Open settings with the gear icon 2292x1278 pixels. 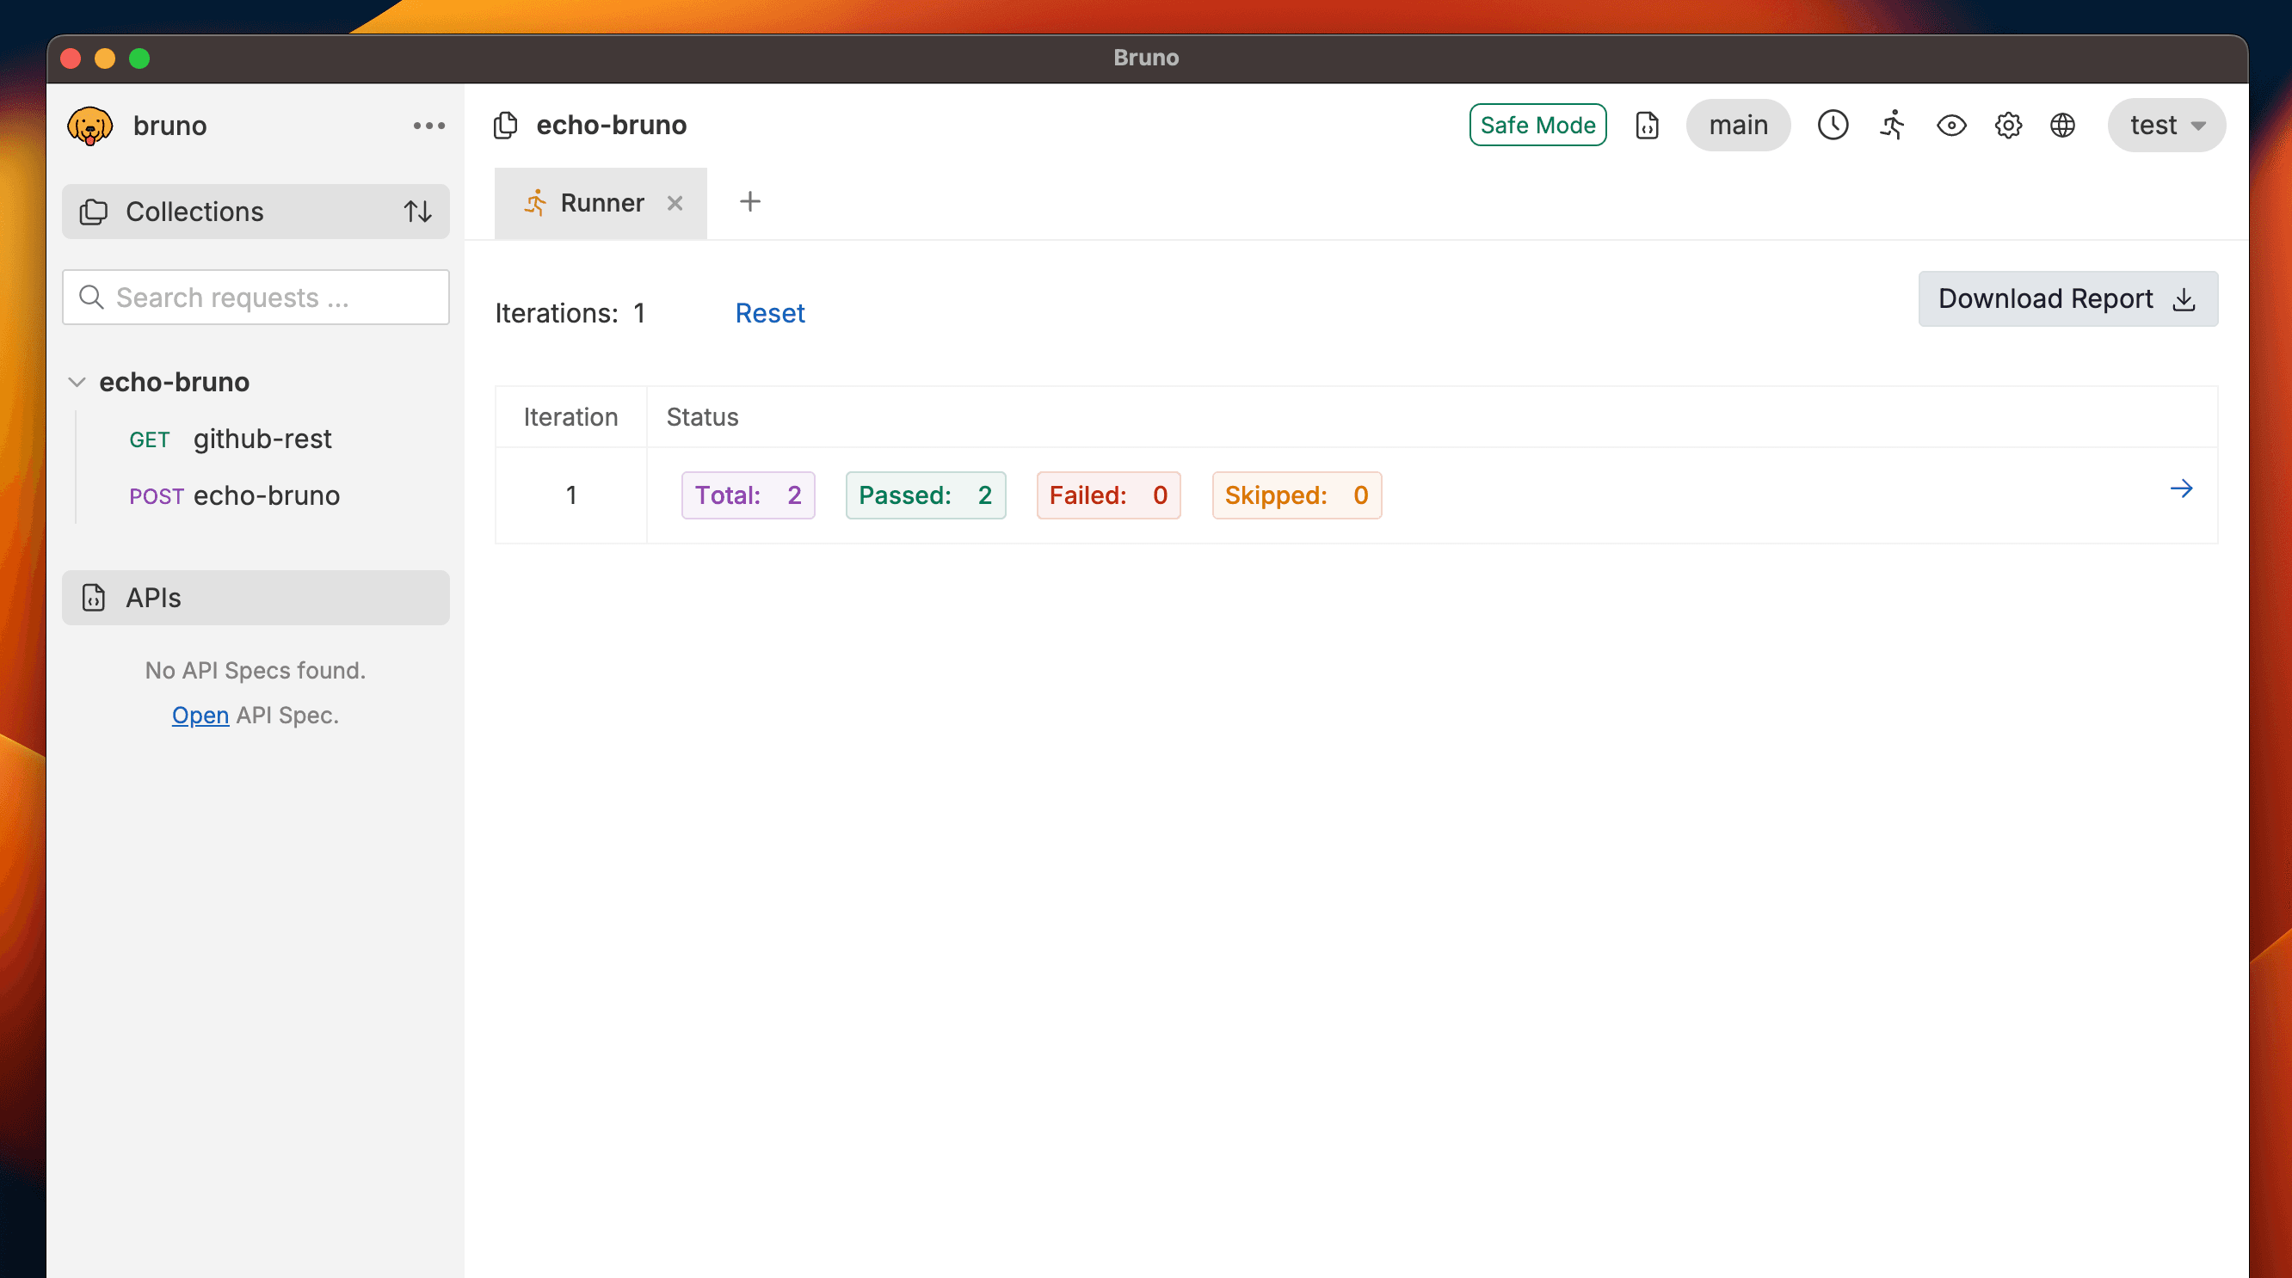coord(2008,126)
